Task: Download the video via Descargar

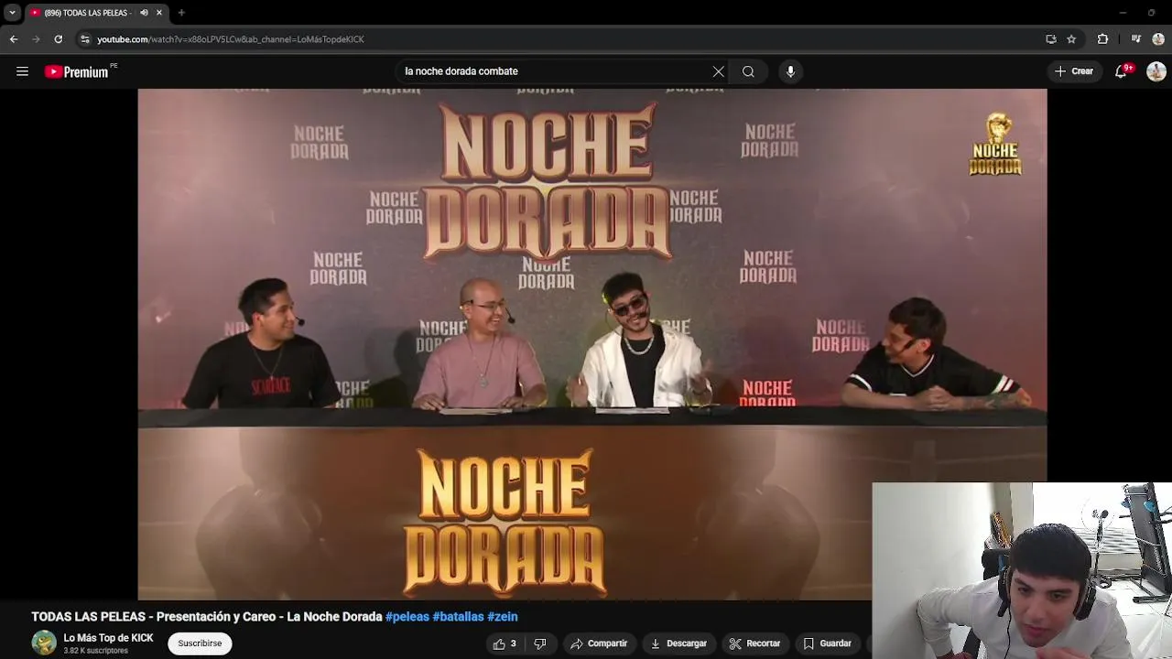Action: [678, 643]
